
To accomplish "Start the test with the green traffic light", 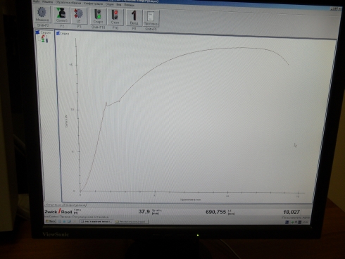I will [98, 16].
